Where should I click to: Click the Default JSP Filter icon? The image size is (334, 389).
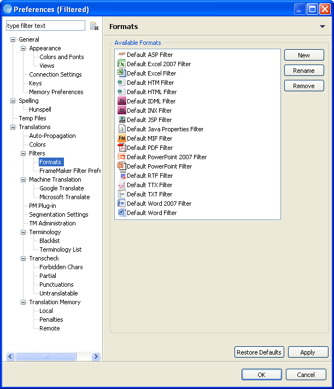121,120
